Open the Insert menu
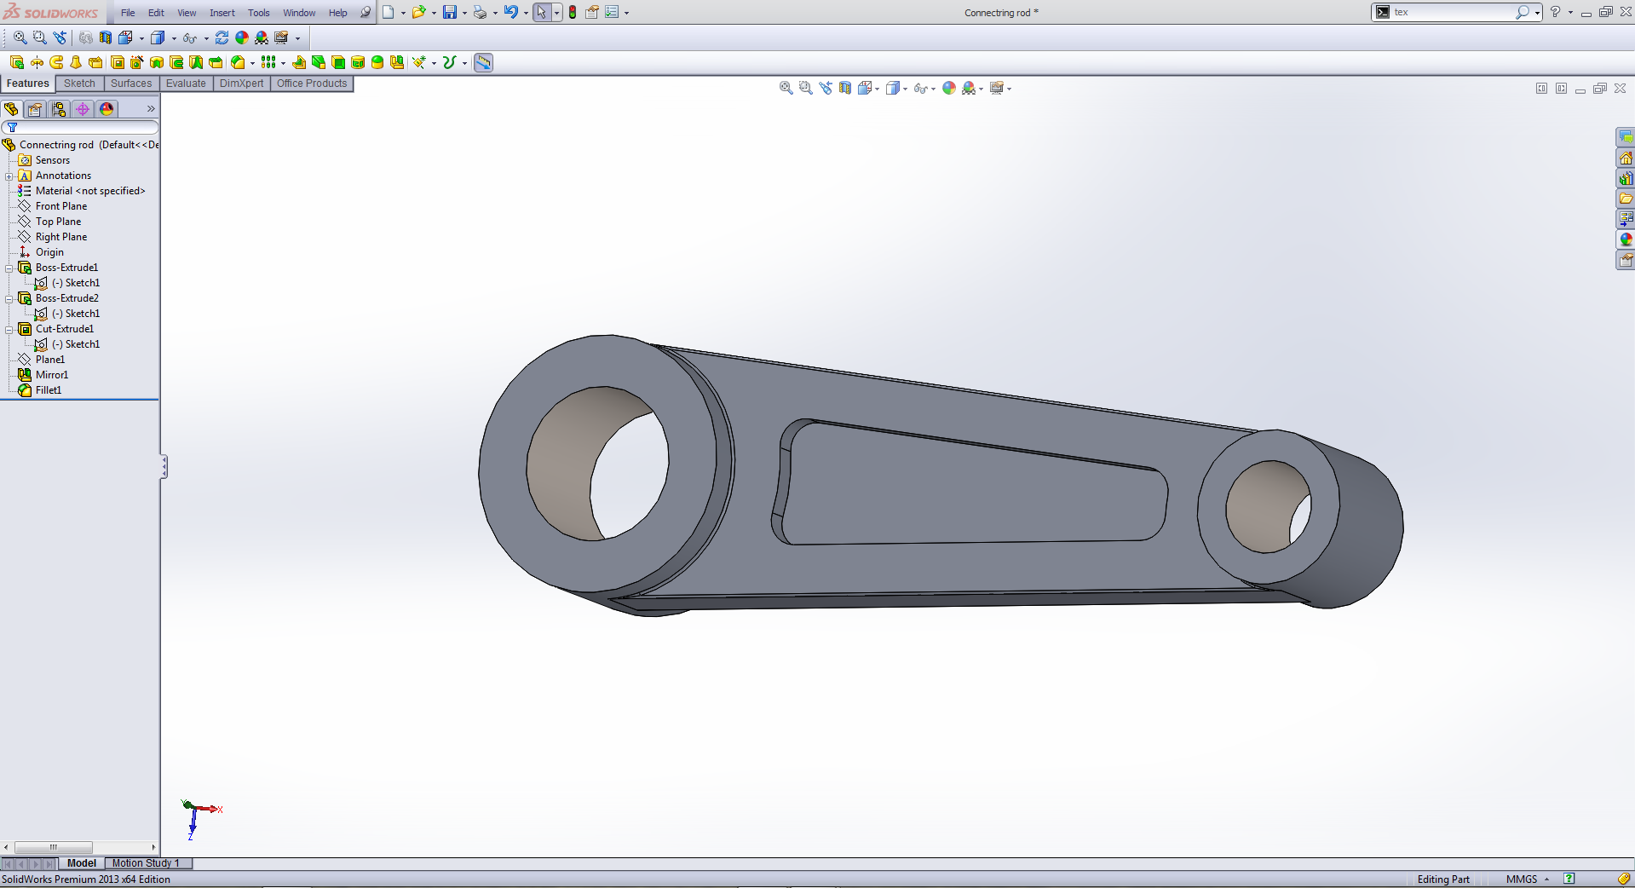The image size is (1635, 888). pyautogui.click(x=222, y=13)
